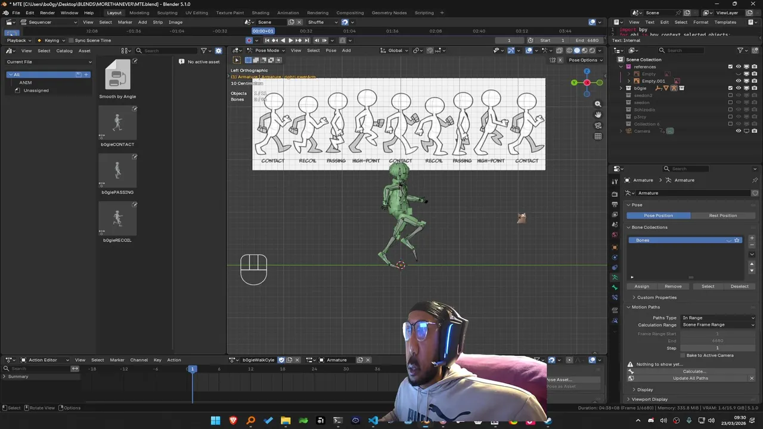The height and width of the screenshot is (429, 763).
Task: Jump to last frame playback button
Action: tap(306, 41)
